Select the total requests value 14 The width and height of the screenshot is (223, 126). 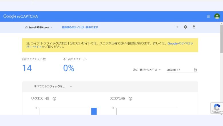click(x=27, y=68)
